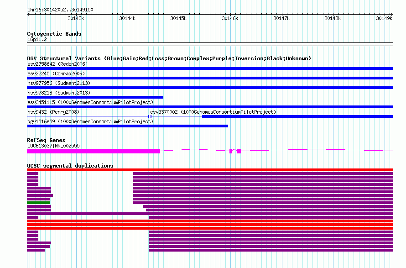Click the 30145k scale label

178,18
